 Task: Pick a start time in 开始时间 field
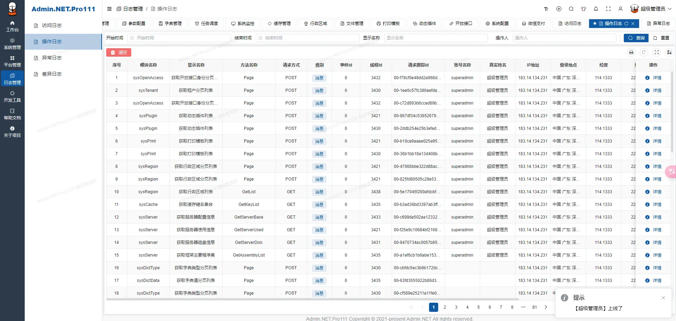tap(179, 38)
